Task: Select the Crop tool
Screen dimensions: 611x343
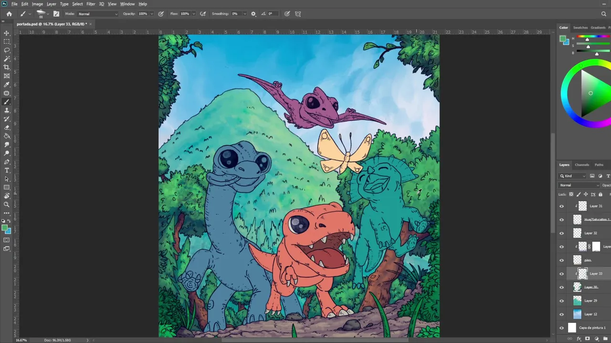Action: [x=7, y=67]
